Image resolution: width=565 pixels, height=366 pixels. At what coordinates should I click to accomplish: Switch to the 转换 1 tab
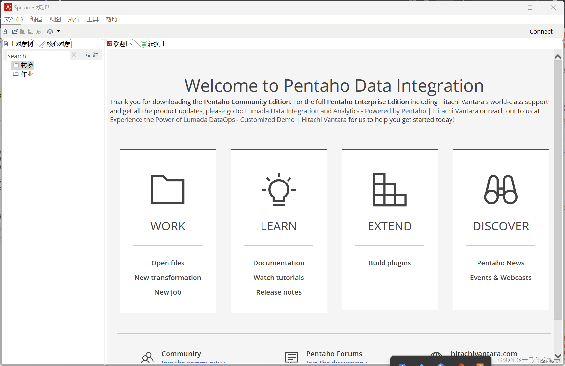coord(153,44)
